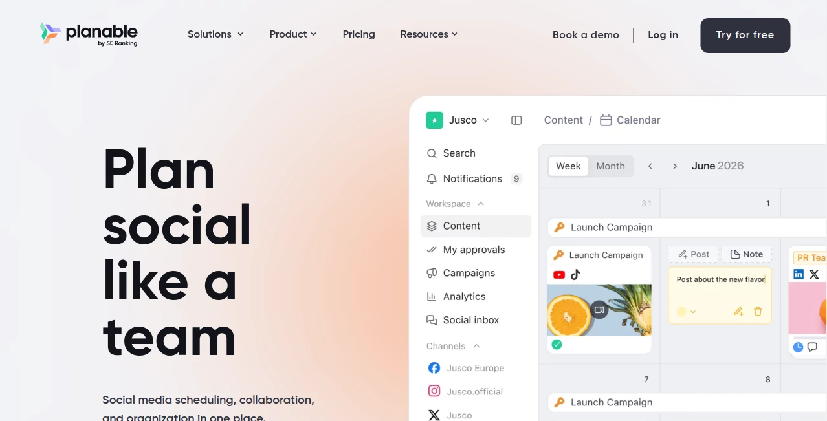Open the yellow note color picker
The height and width of the screenshot is (421, 827).
686,312
